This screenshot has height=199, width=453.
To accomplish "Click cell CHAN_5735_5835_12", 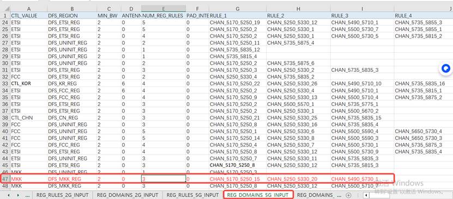I will tap(238, 49).
